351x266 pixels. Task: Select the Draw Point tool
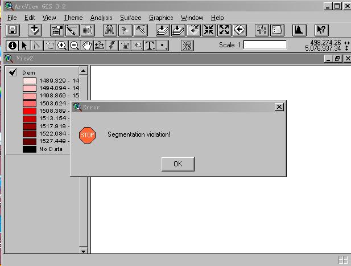tap(162, 46)
